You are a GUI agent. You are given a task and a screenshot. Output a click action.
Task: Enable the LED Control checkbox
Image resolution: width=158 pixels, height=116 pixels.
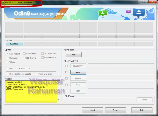click(24, 58)
